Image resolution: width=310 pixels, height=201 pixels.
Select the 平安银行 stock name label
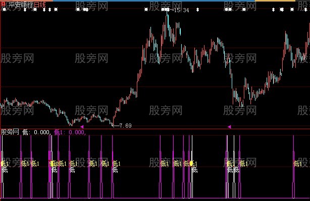(21, 5)
